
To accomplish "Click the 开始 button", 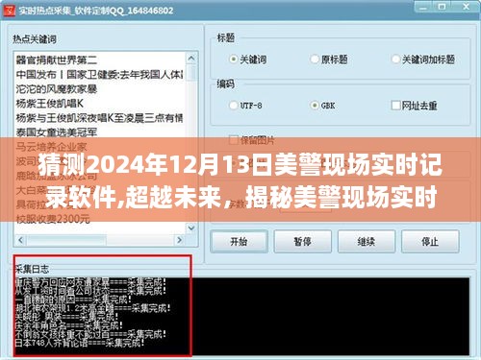I will tap(239, 241).
